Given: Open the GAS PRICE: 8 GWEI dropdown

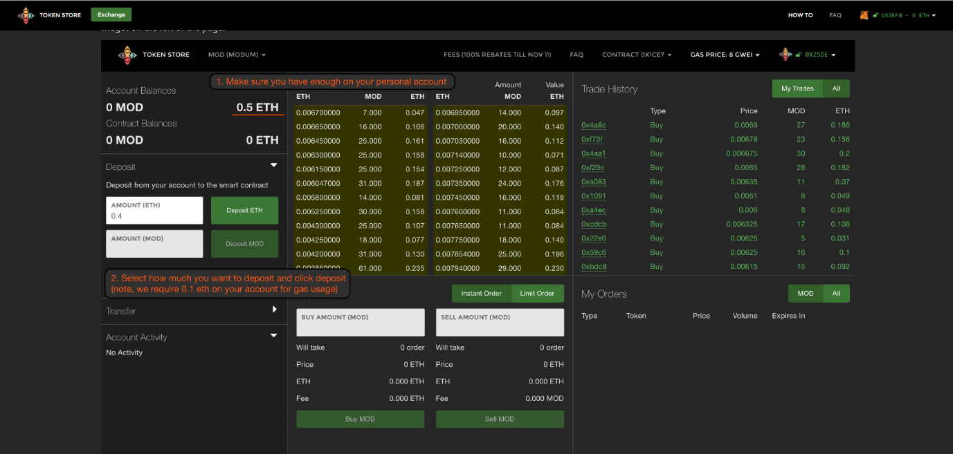Looking at the screenshot, I should (x=725, y=55).
